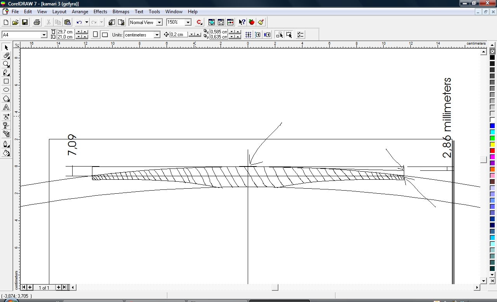Open the Effects menu

[100, 12]
